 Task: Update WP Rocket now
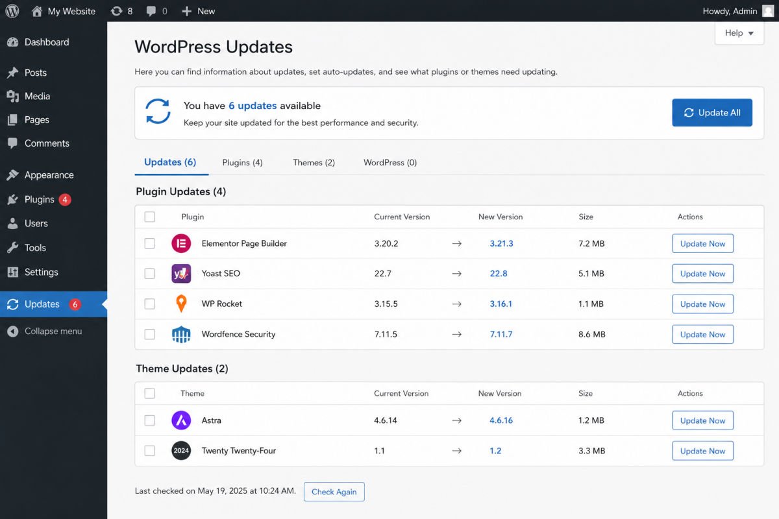coord(702,304)
